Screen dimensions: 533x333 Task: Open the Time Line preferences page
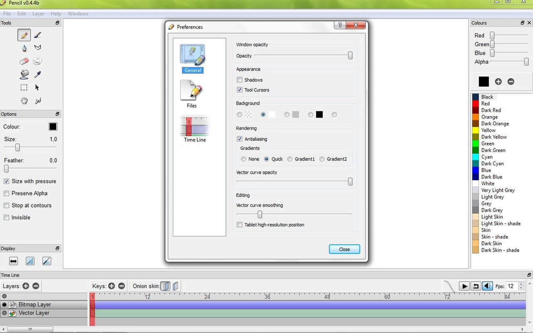(x=195, y=129)
